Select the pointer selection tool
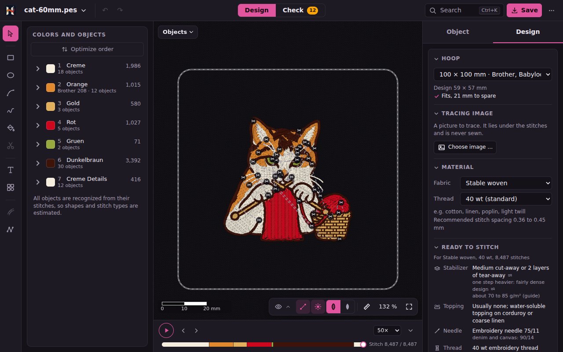 pos(11,33)
